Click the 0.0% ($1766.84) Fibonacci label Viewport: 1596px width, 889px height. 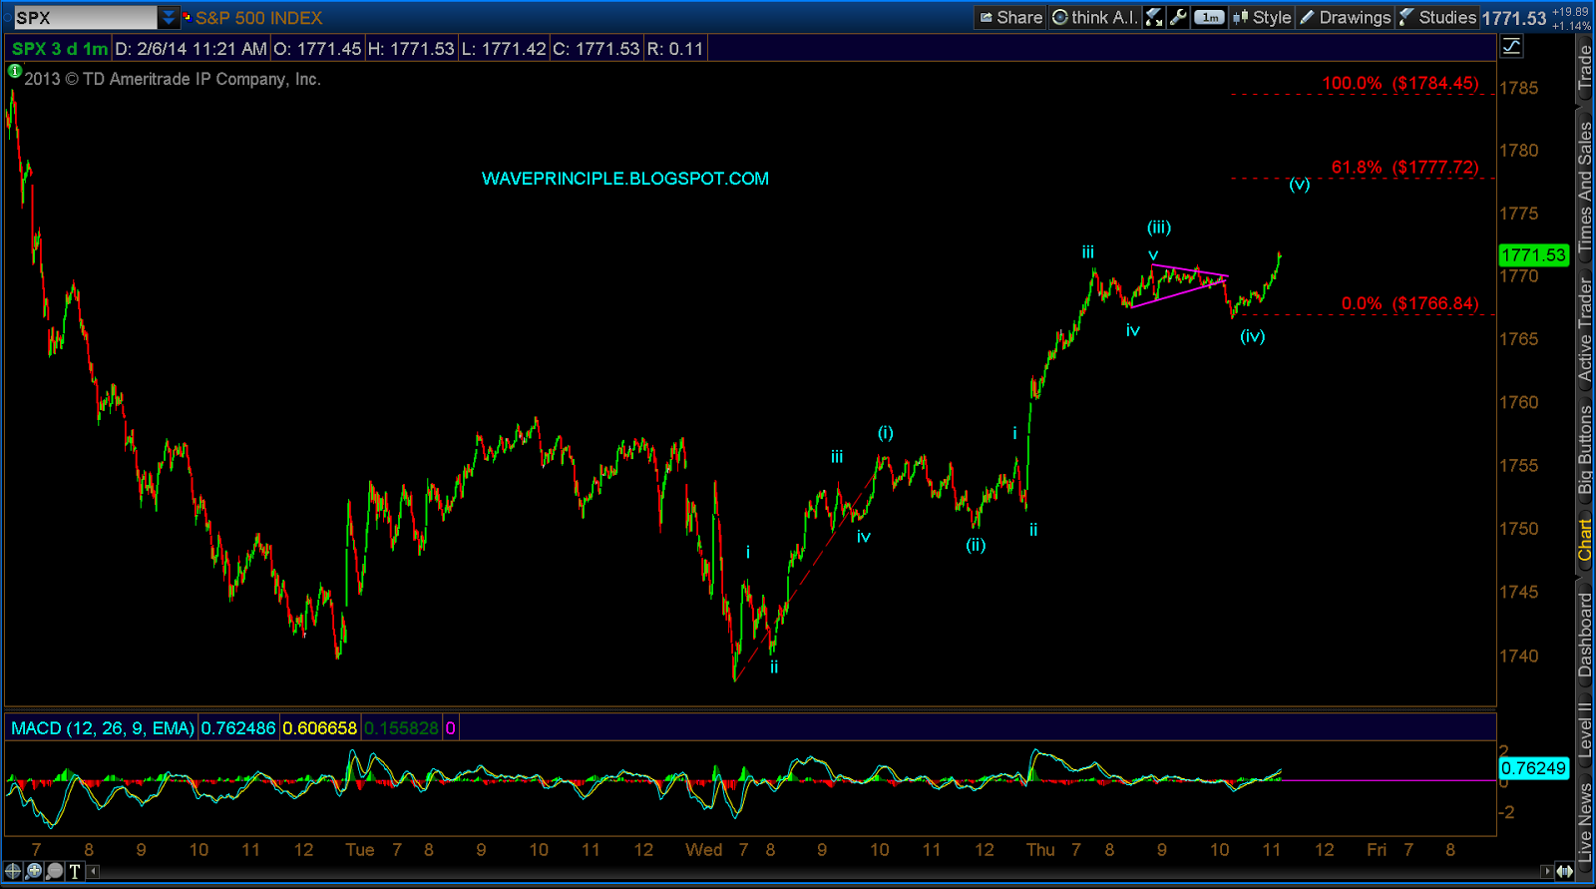click(1410, 303)
